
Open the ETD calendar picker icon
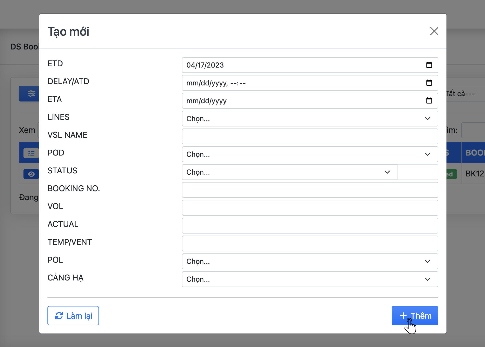(429, 65)
